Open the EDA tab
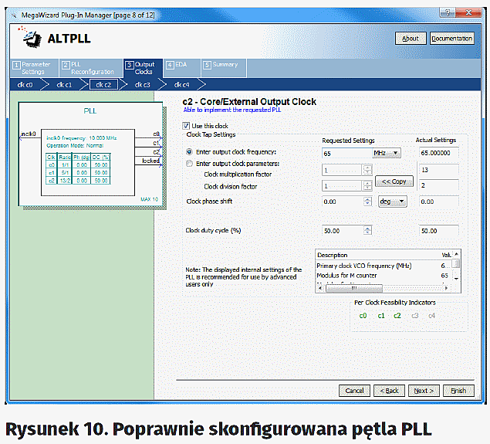Screen dimensions: 490x444 tap(180, 66)
